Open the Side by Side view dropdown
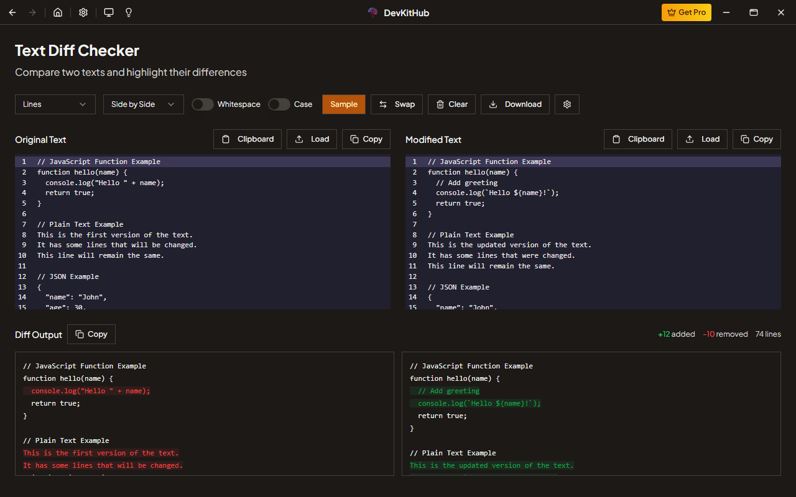The image size is (796, 497). tap(144, 104)
